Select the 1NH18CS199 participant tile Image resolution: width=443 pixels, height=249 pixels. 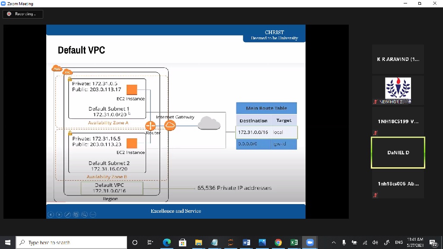point(398,121)
